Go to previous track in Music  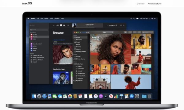(x=57, y=25)
